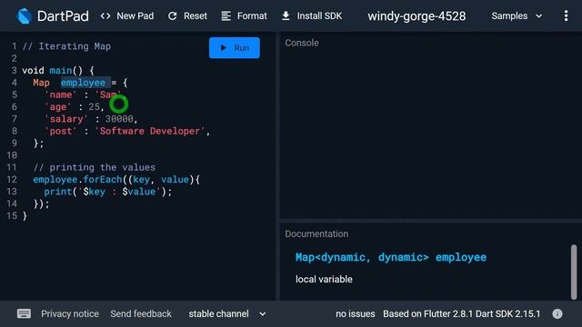The height and width of the screenshot is (327, 582).
Task: Click the Reset circular arrow icon
Action: [172, 16]
